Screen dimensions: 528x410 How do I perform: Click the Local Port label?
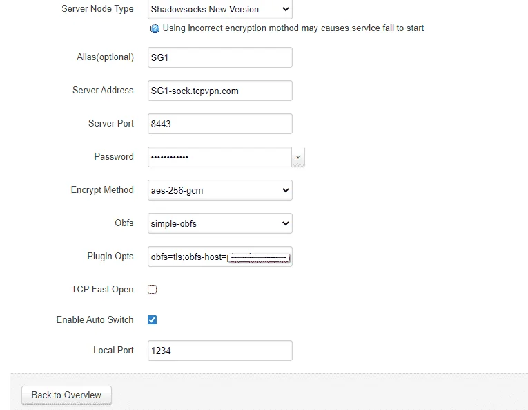click(x=113, y=351)
